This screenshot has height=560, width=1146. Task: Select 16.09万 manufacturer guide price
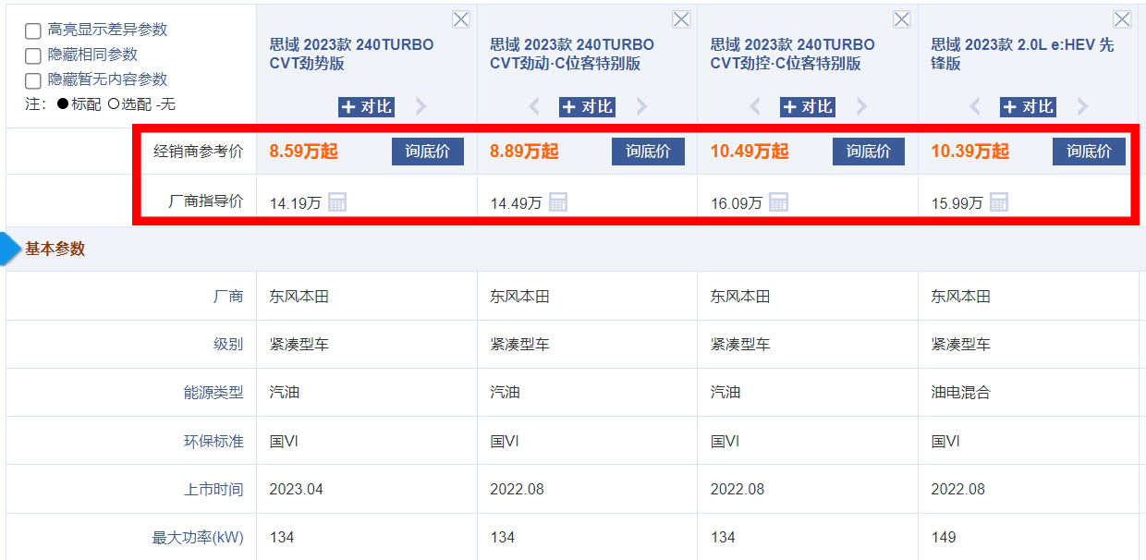737,203
